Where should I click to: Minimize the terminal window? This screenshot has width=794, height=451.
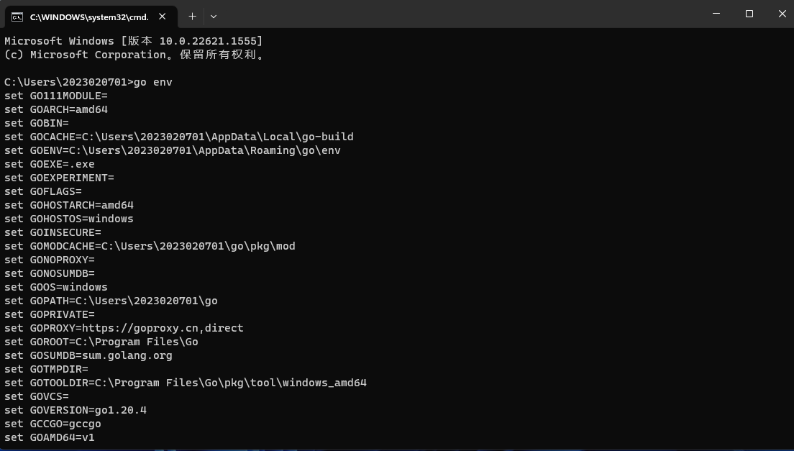tap(716, 14)
